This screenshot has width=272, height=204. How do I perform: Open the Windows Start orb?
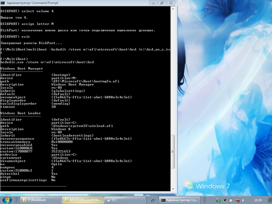(7, 200)
